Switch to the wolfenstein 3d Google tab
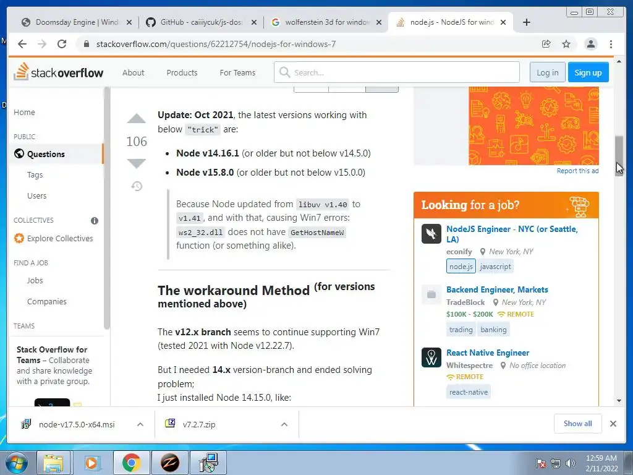This screenshot has width=633, height=475. [326, 22]
